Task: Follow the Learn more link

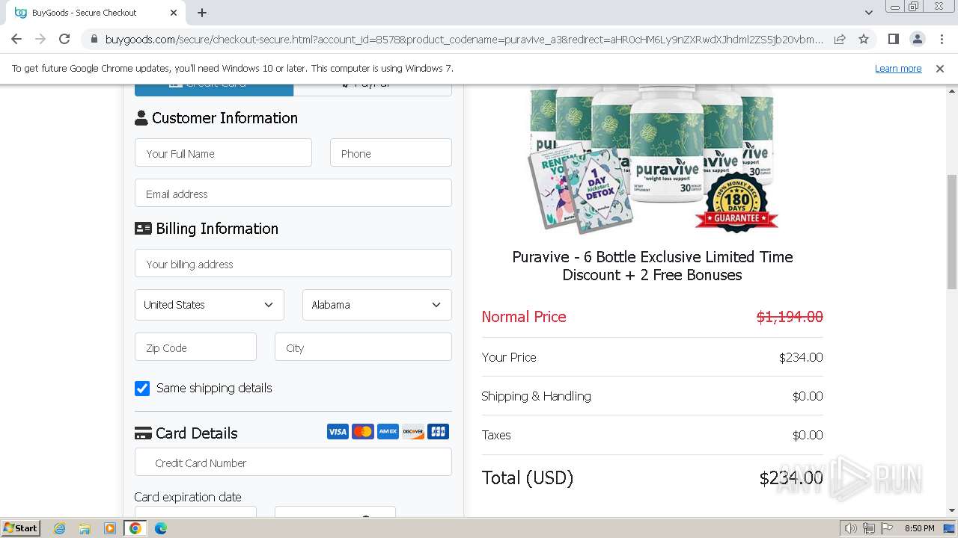Action: click(898, 68)
